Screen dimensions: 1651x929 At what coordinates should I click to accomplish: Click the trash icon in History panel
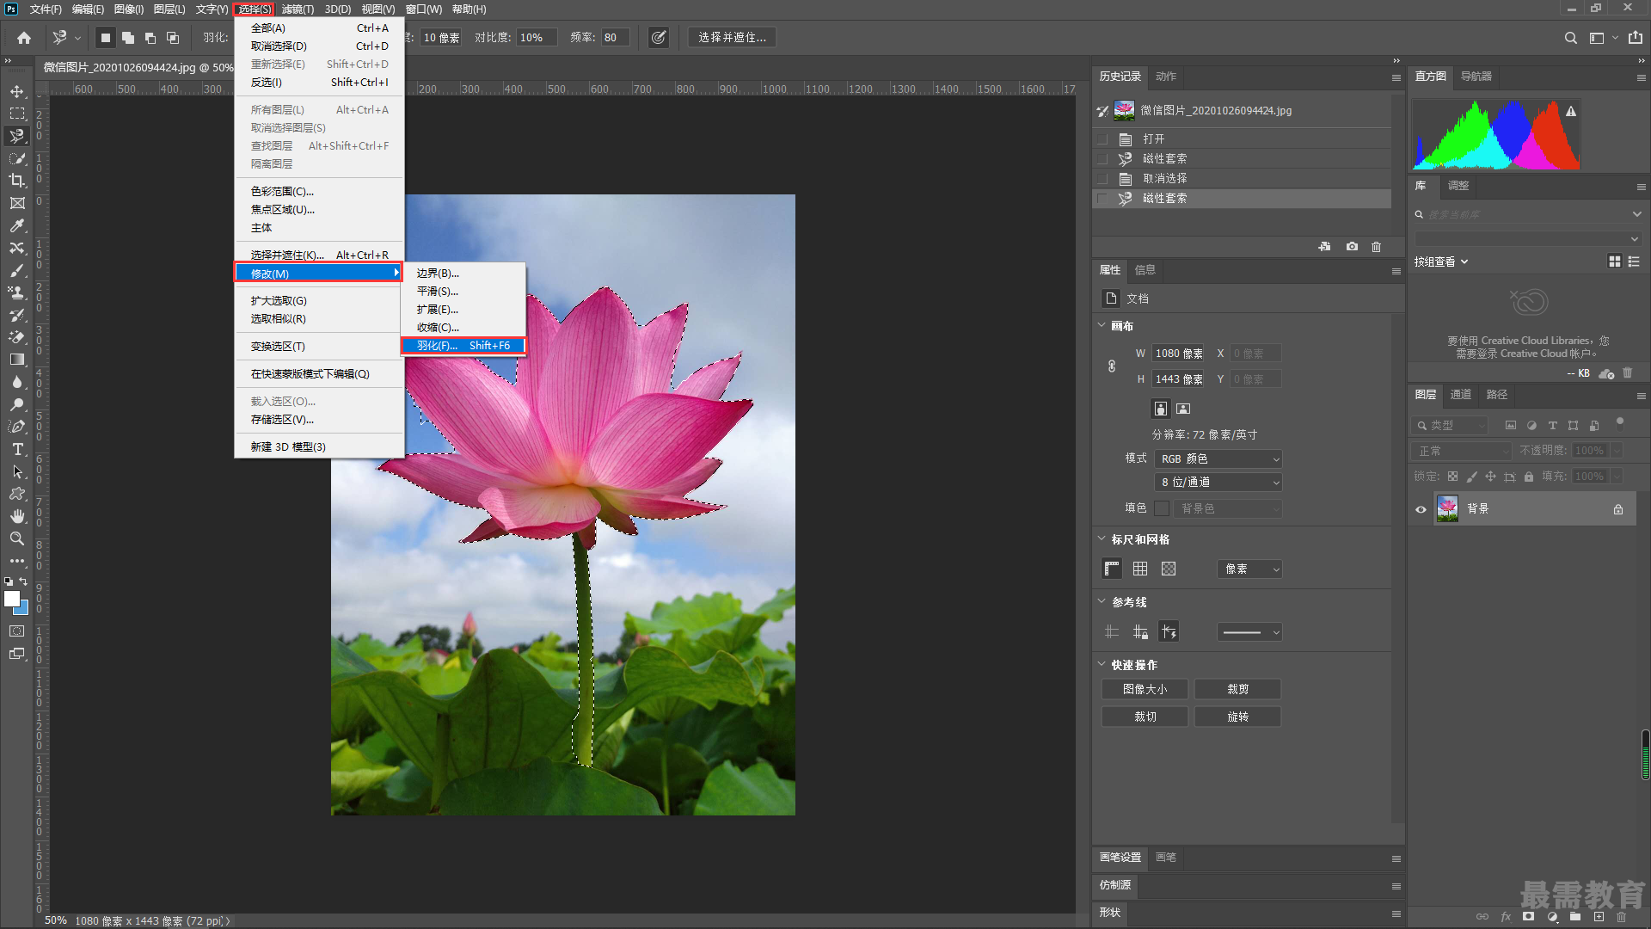coord(1376,247)
